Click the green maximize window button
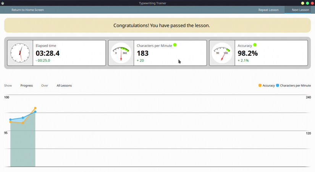The image size is (315, 172). point(307,3)
